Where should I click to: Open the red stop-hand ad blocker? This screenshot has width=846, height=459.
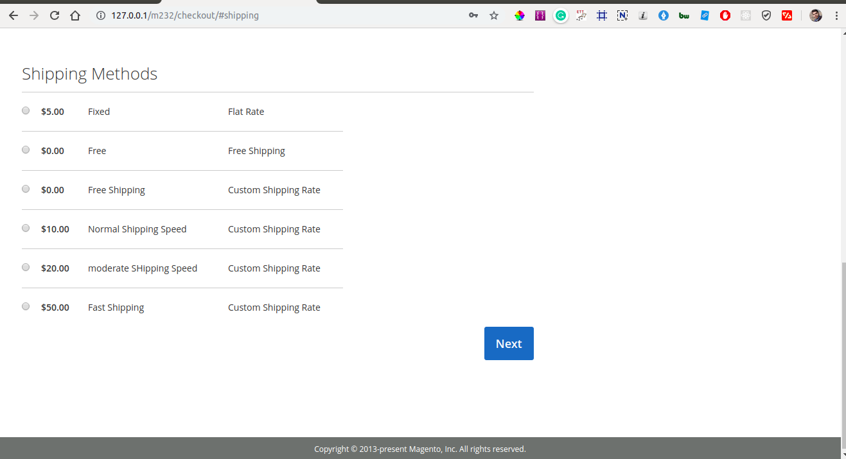tap(725, 15)
